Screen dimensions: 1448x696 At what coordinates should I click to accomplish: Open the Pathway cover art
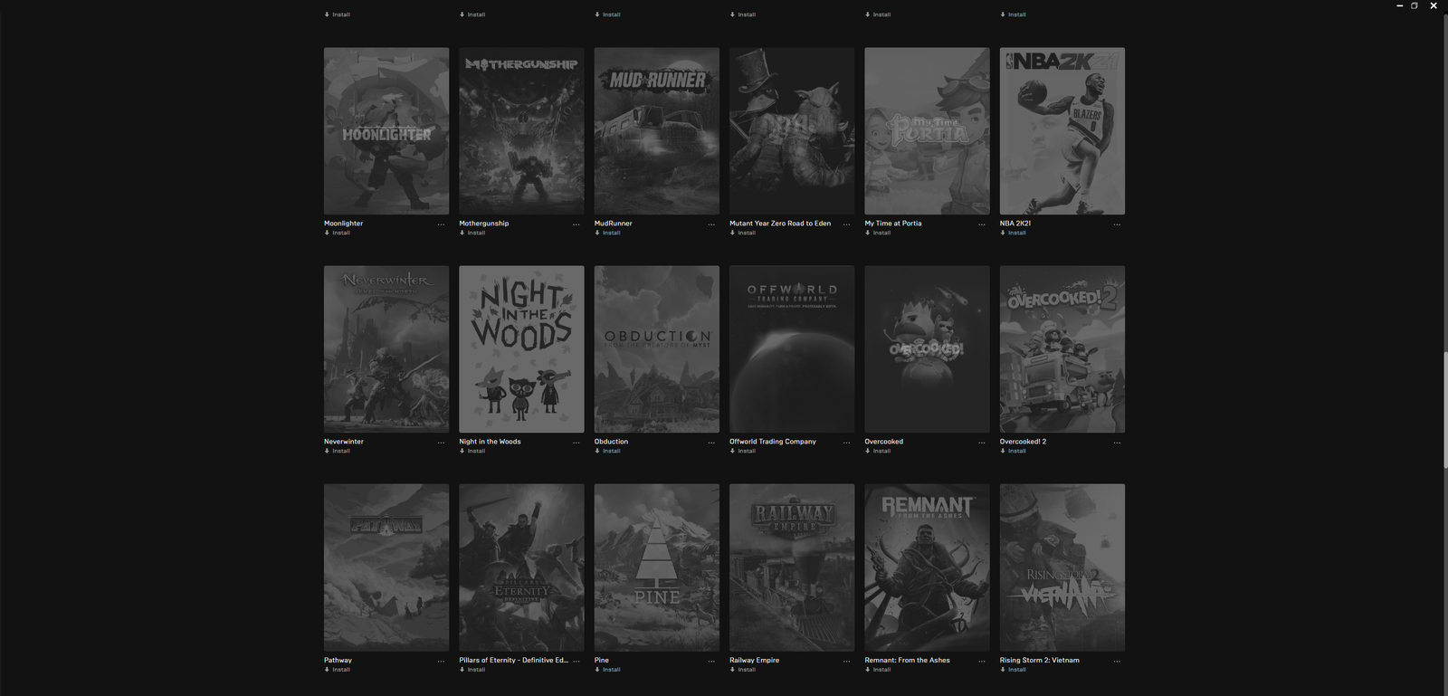tap(386, 567)
